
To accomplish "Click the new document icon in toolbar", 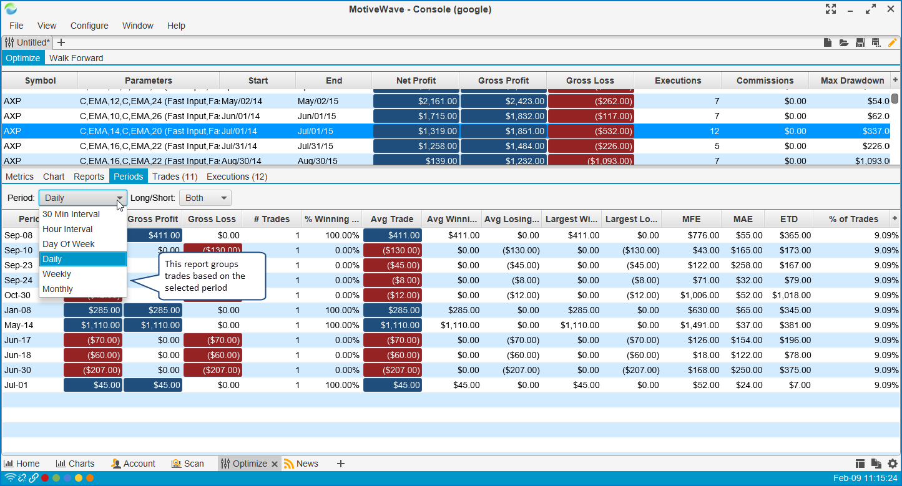I will click(828, 42).
